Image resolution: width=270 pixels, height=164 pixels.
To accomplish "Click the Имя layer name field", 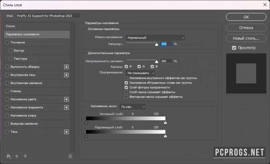I will coord(48,15).
